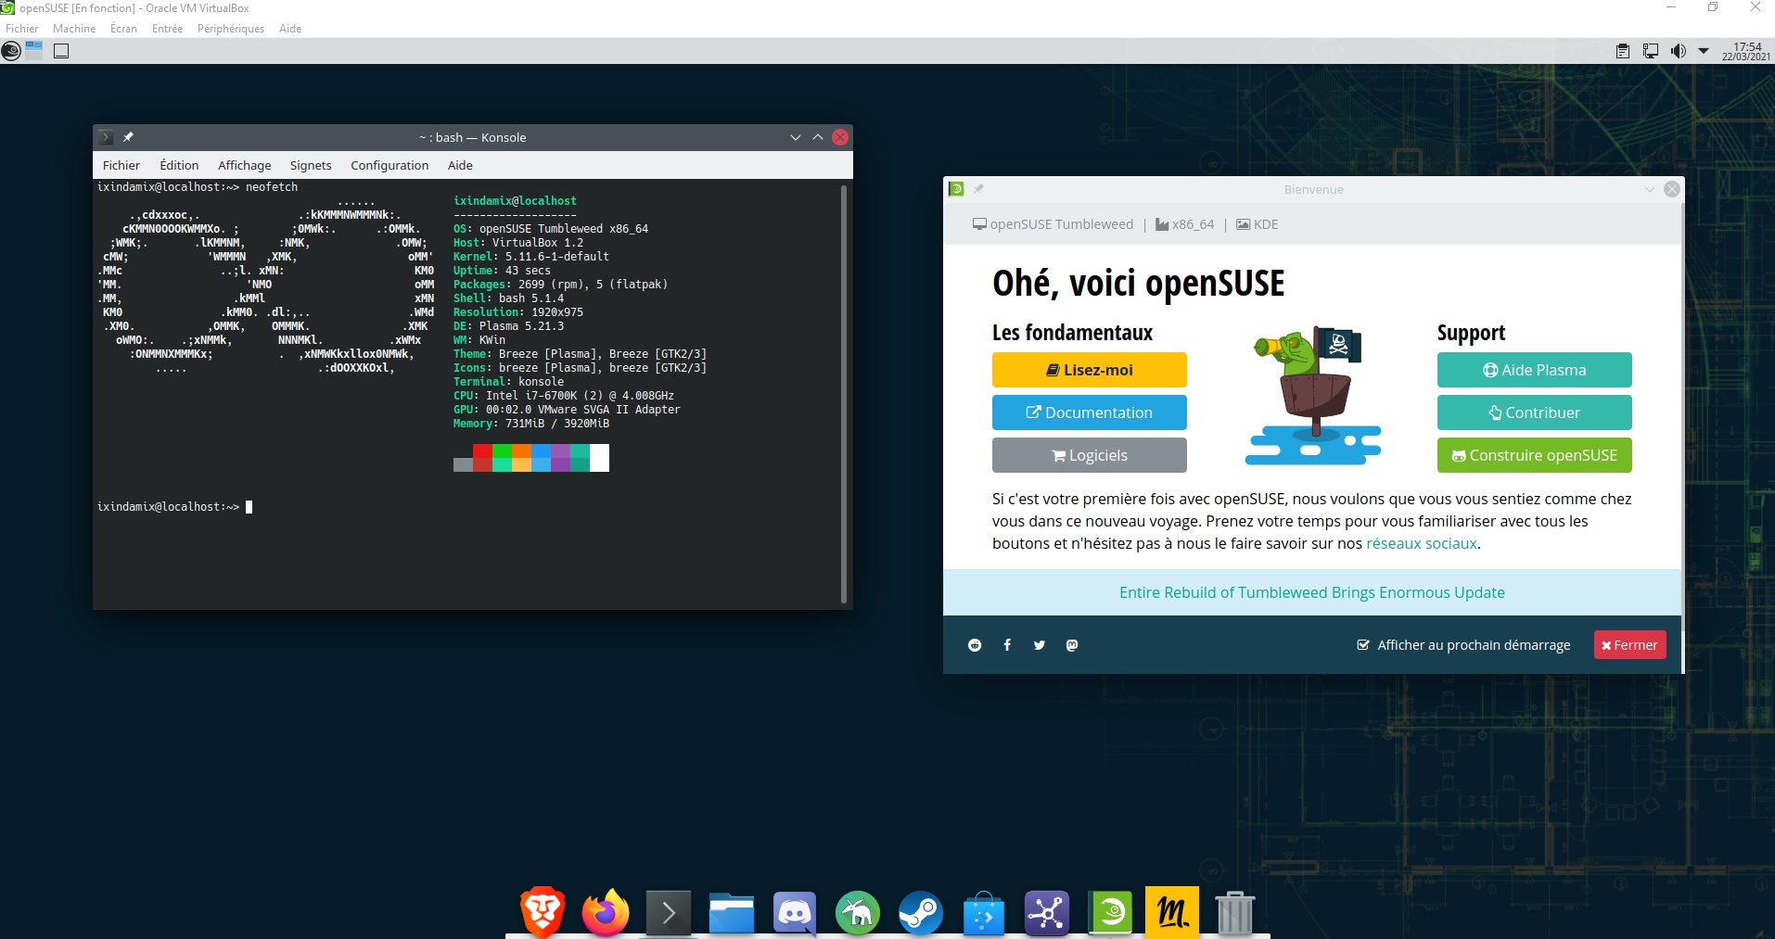This screenshot has width=1775, height=939.
Task: Click openSUSE Tumbleweed header label
Action: (1053, 224)
